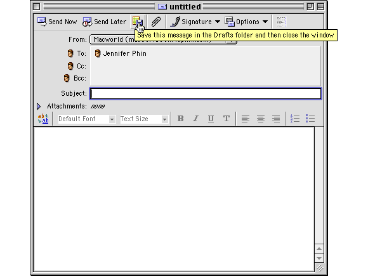The image size is (368, 276).
Task: Click the Send Later button
Action: (104, 22)
